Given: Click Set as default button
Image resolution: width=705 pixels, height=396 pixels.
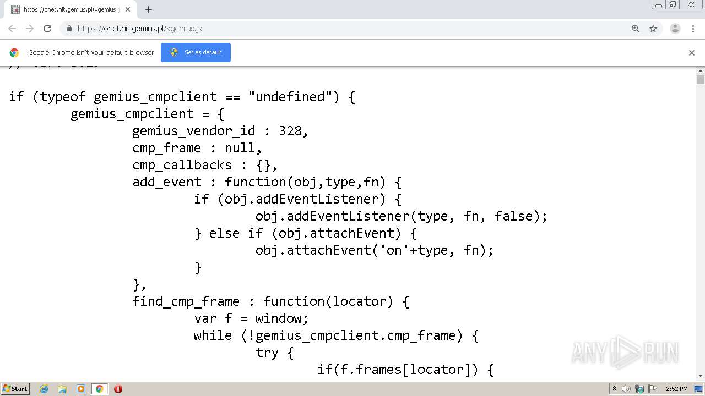Looking at the screenshot, I should 196,52.
